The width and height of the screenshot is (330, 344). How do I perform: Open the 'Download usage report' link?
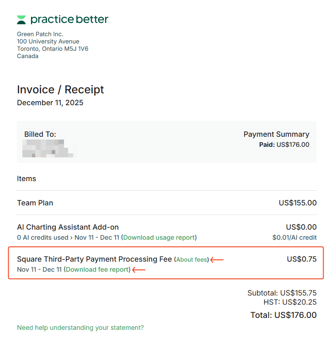[x=160, y=237]
